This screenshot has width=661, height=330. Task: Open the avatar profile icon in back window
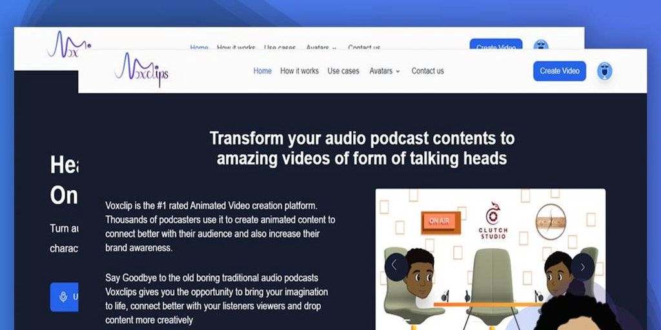tap(540, 44)
